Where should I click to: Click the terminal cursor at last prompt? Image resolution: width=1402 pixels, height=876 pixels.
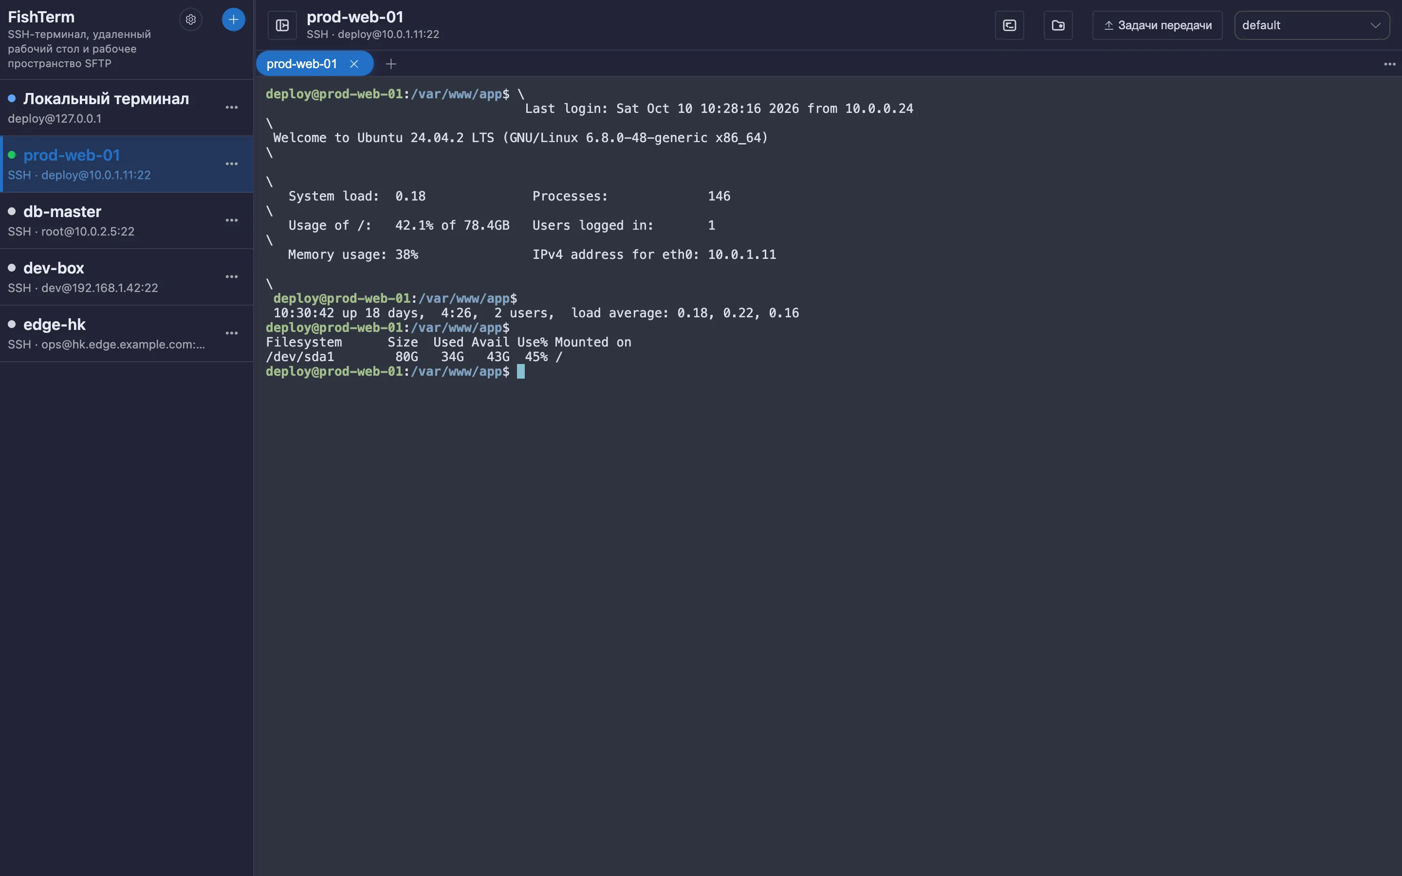(x=521, y=371)
